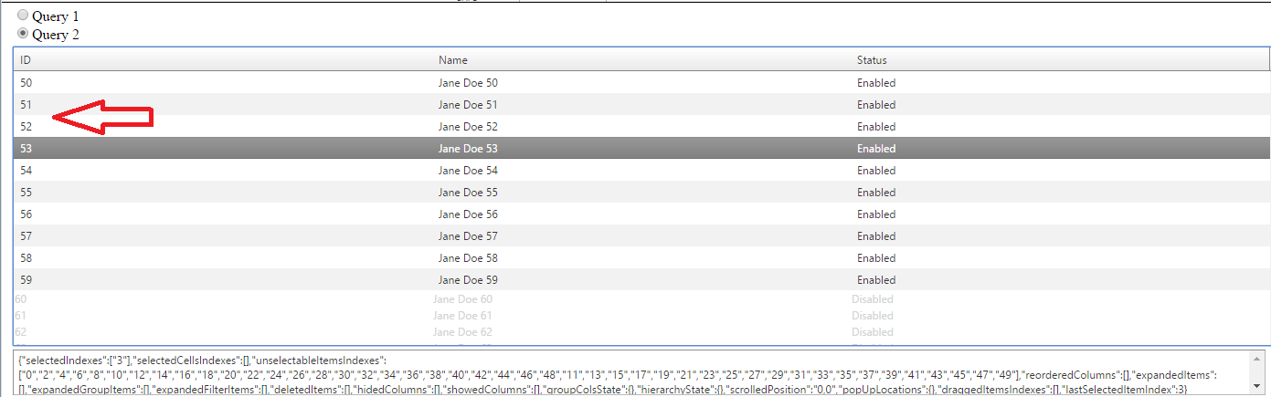Select the Jane Doe 55 row

[468, 193]
